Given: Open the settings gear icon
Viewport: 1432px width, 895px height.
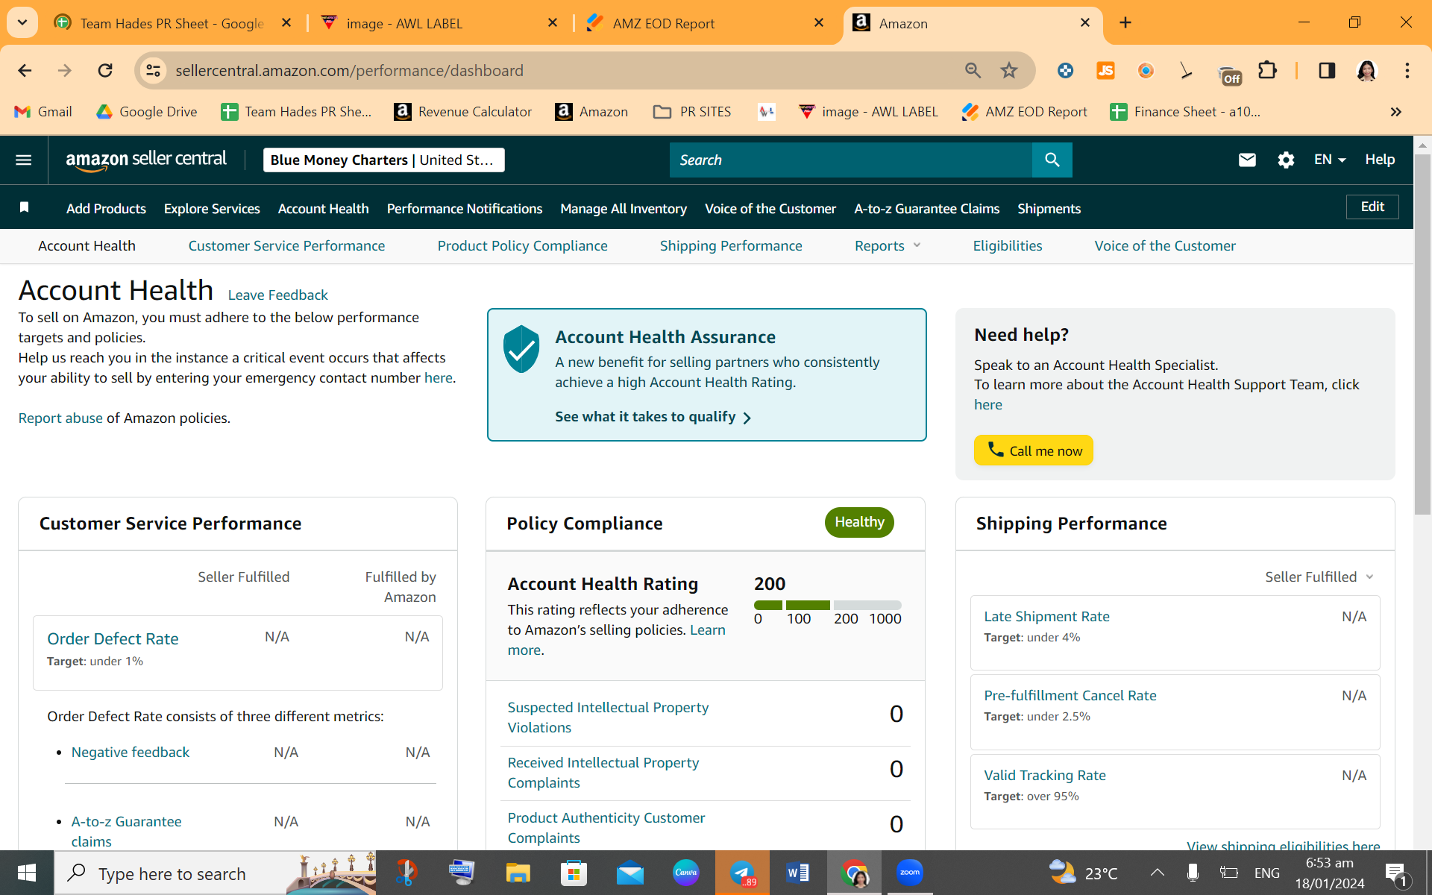Looking at the screenshot, I should tap(1286, 160).
